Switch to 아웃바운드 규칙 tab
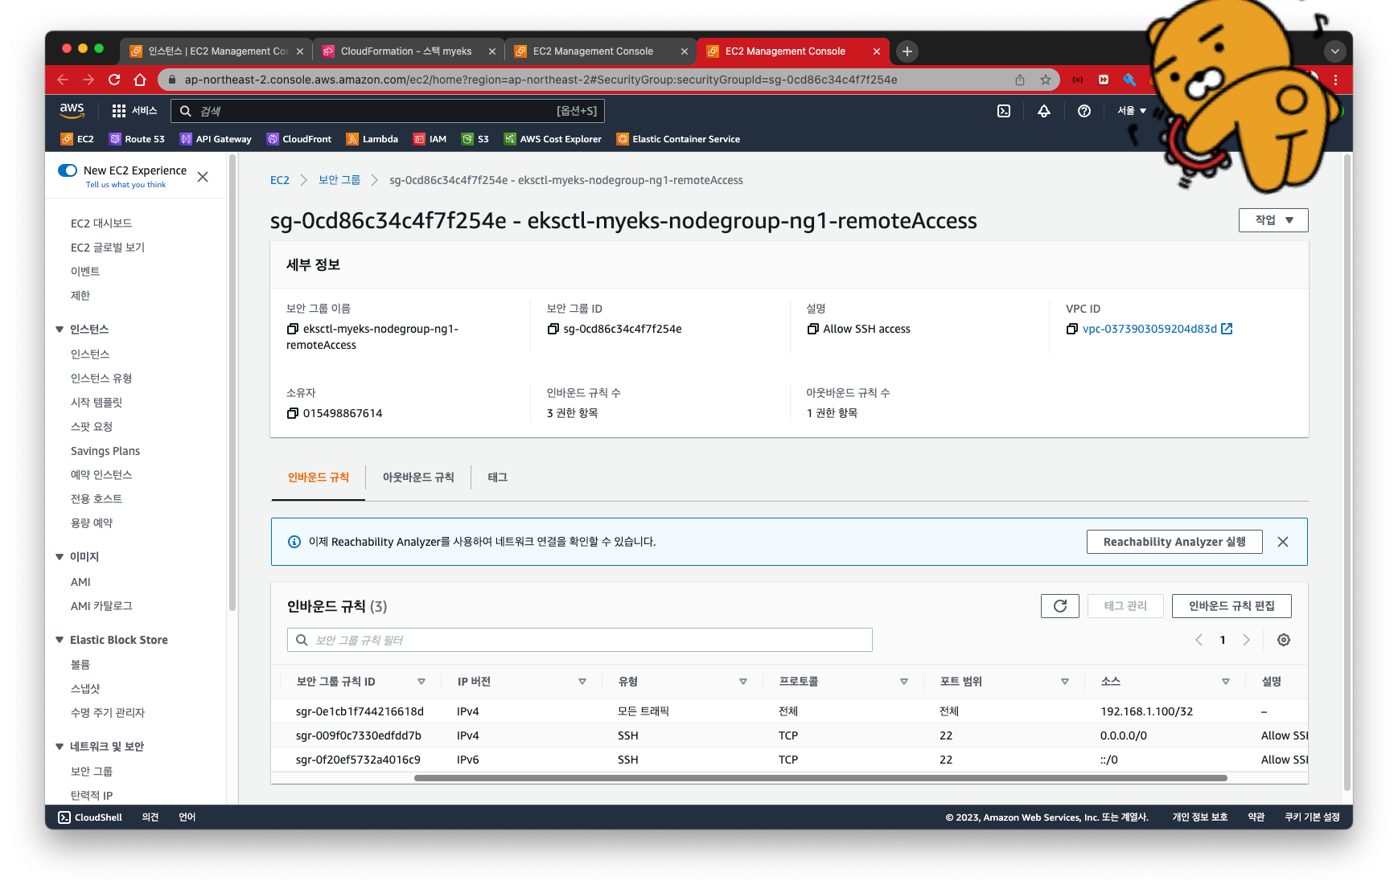1398x889 pixels. point(418,477)
